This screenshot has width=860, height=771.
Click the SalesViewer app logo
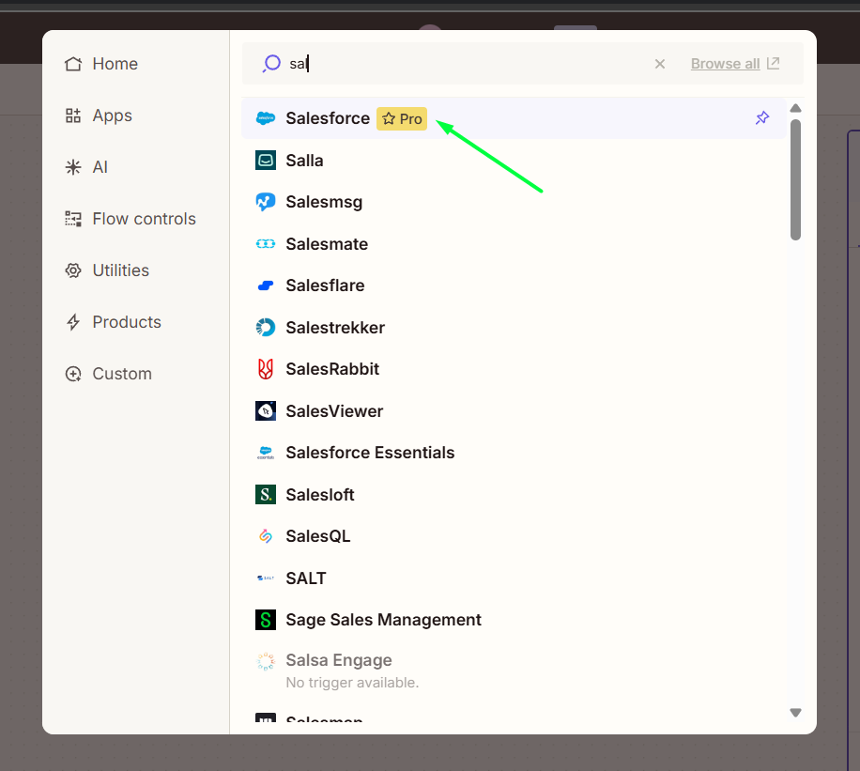[x=266, y=411]
